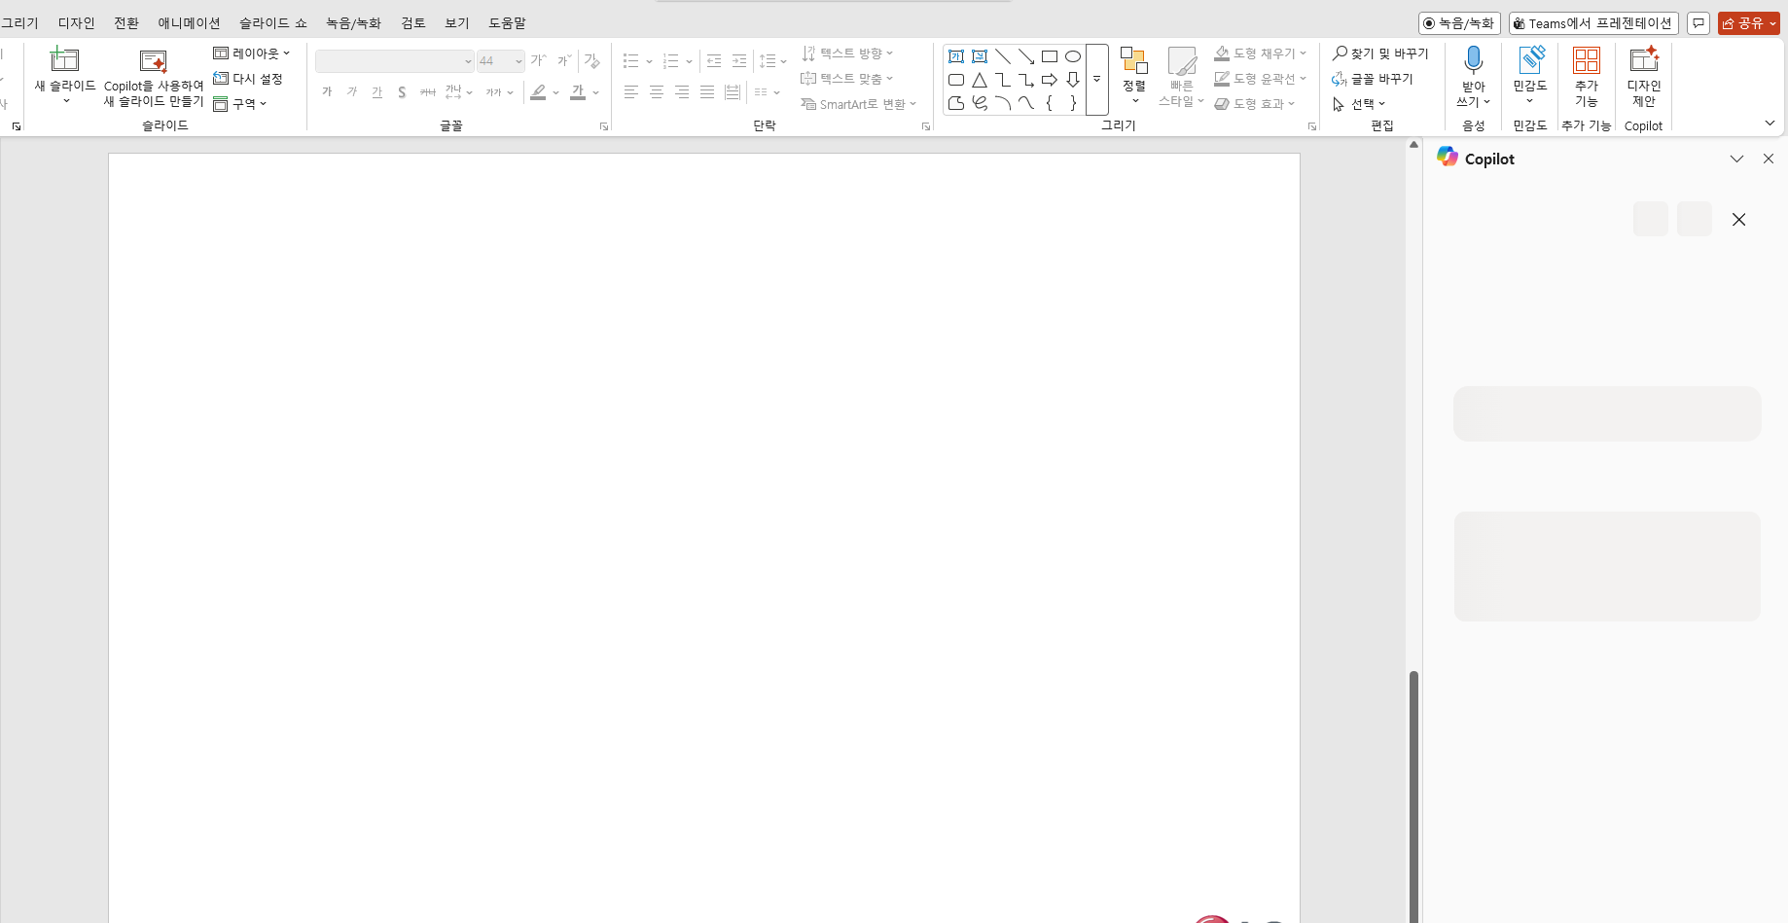Click 글꼴 바꾸기 replace fonts

(1373, 79)
